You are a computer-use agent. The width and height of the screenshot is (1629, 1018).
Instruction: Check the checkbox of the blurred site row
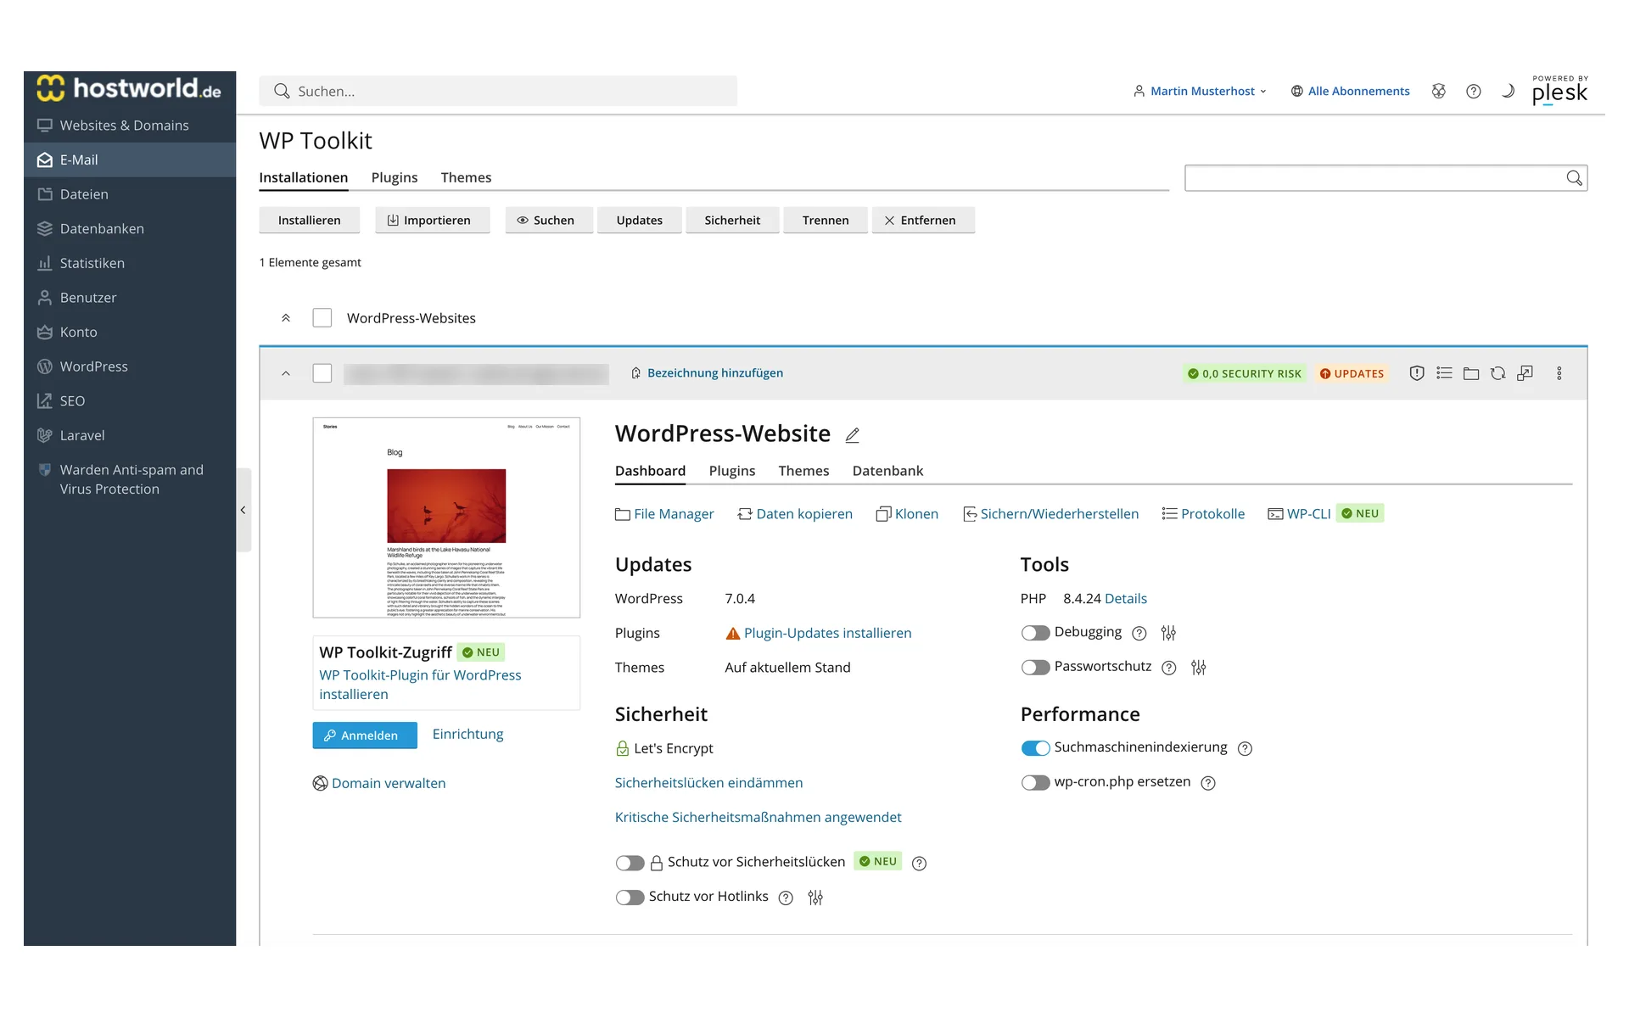click(322, 373)
